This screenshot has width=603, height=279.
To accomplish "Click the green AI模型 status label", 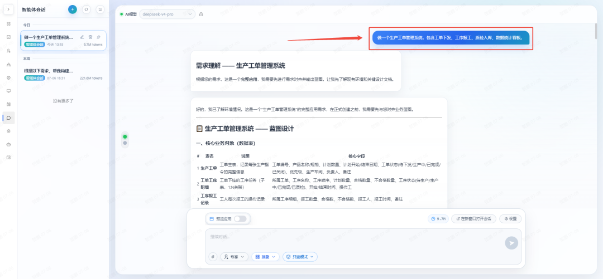I will 128,14.
